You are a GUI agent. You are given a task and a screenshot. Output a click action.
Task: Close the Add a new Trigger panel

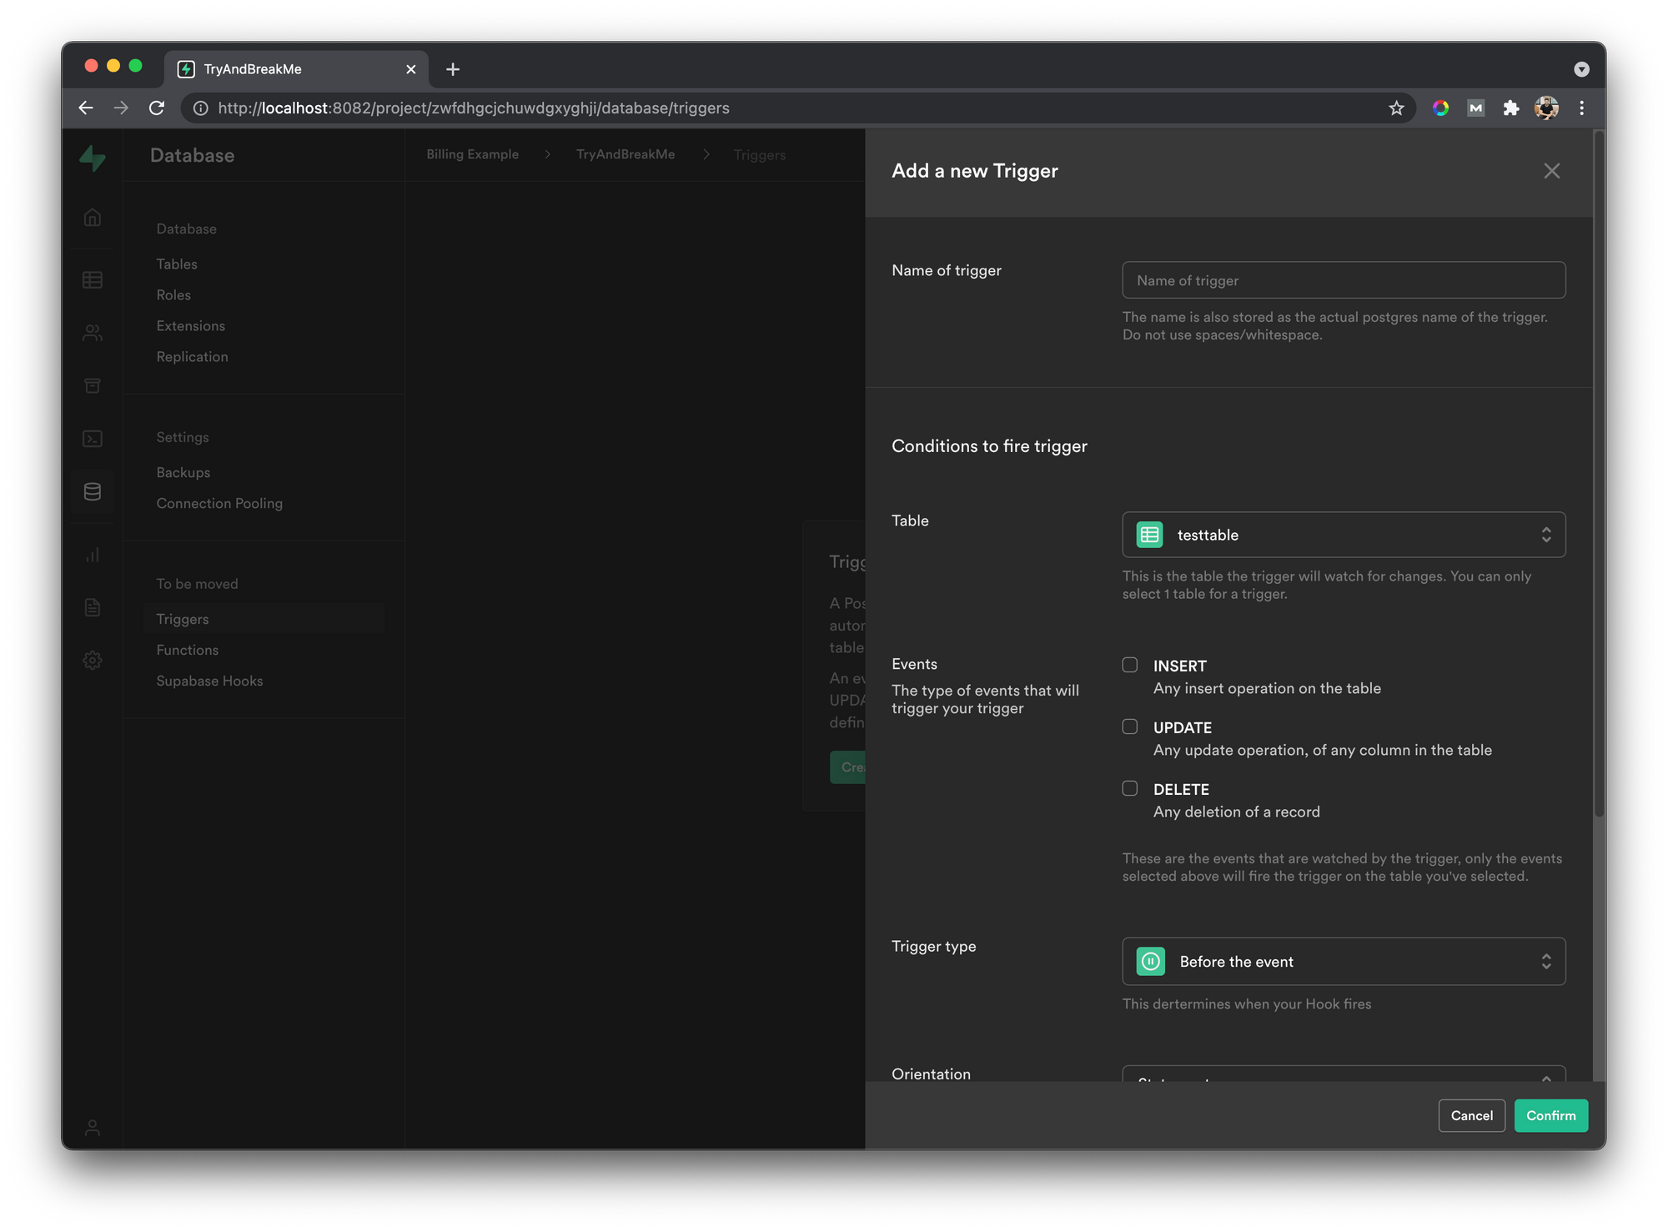coord(1551,171)
